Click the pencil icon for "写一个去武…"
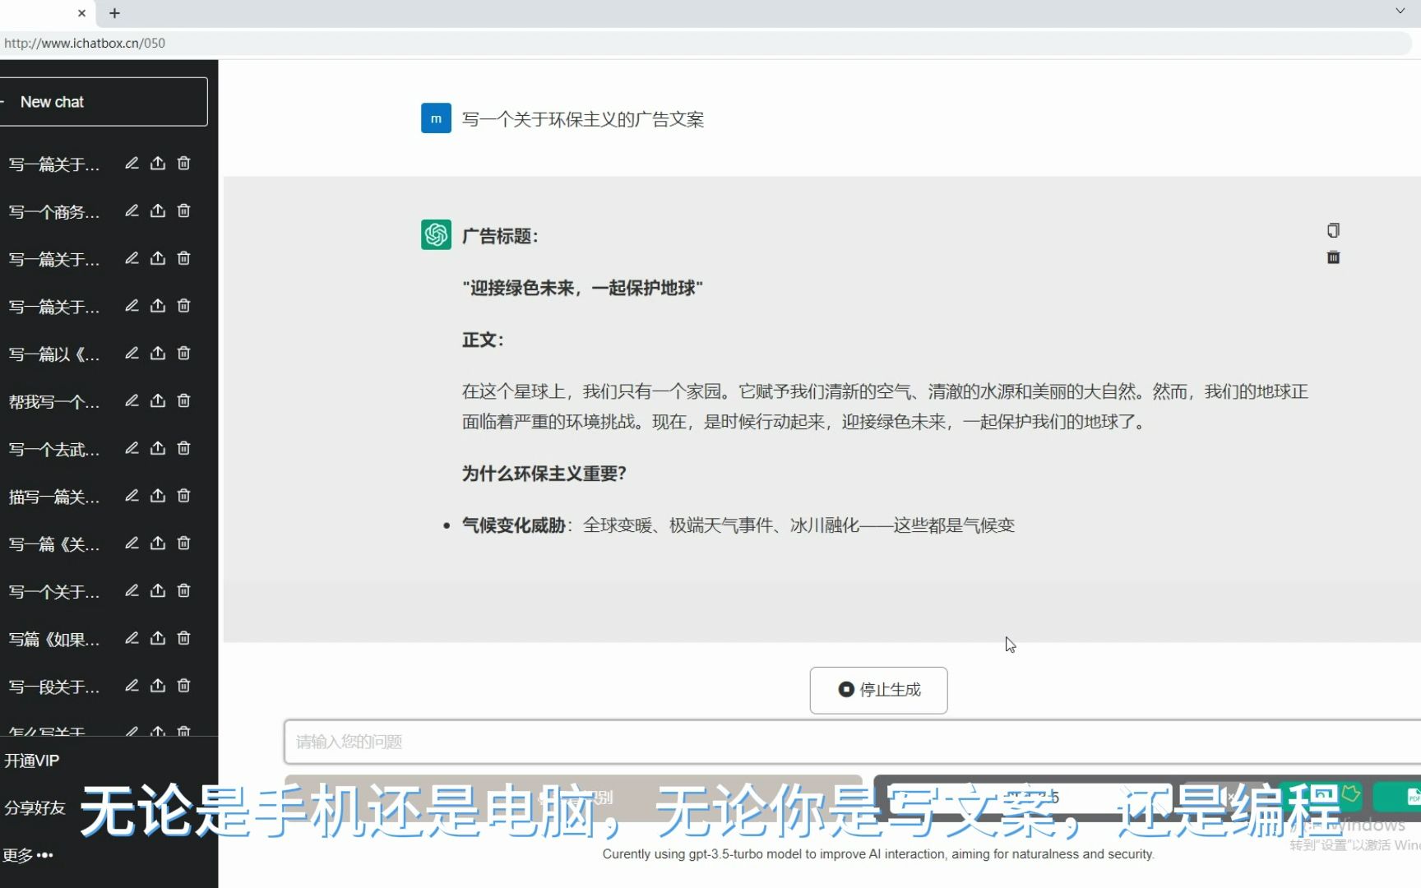This screenshot has width=1421, height=888. pos(132,448)
